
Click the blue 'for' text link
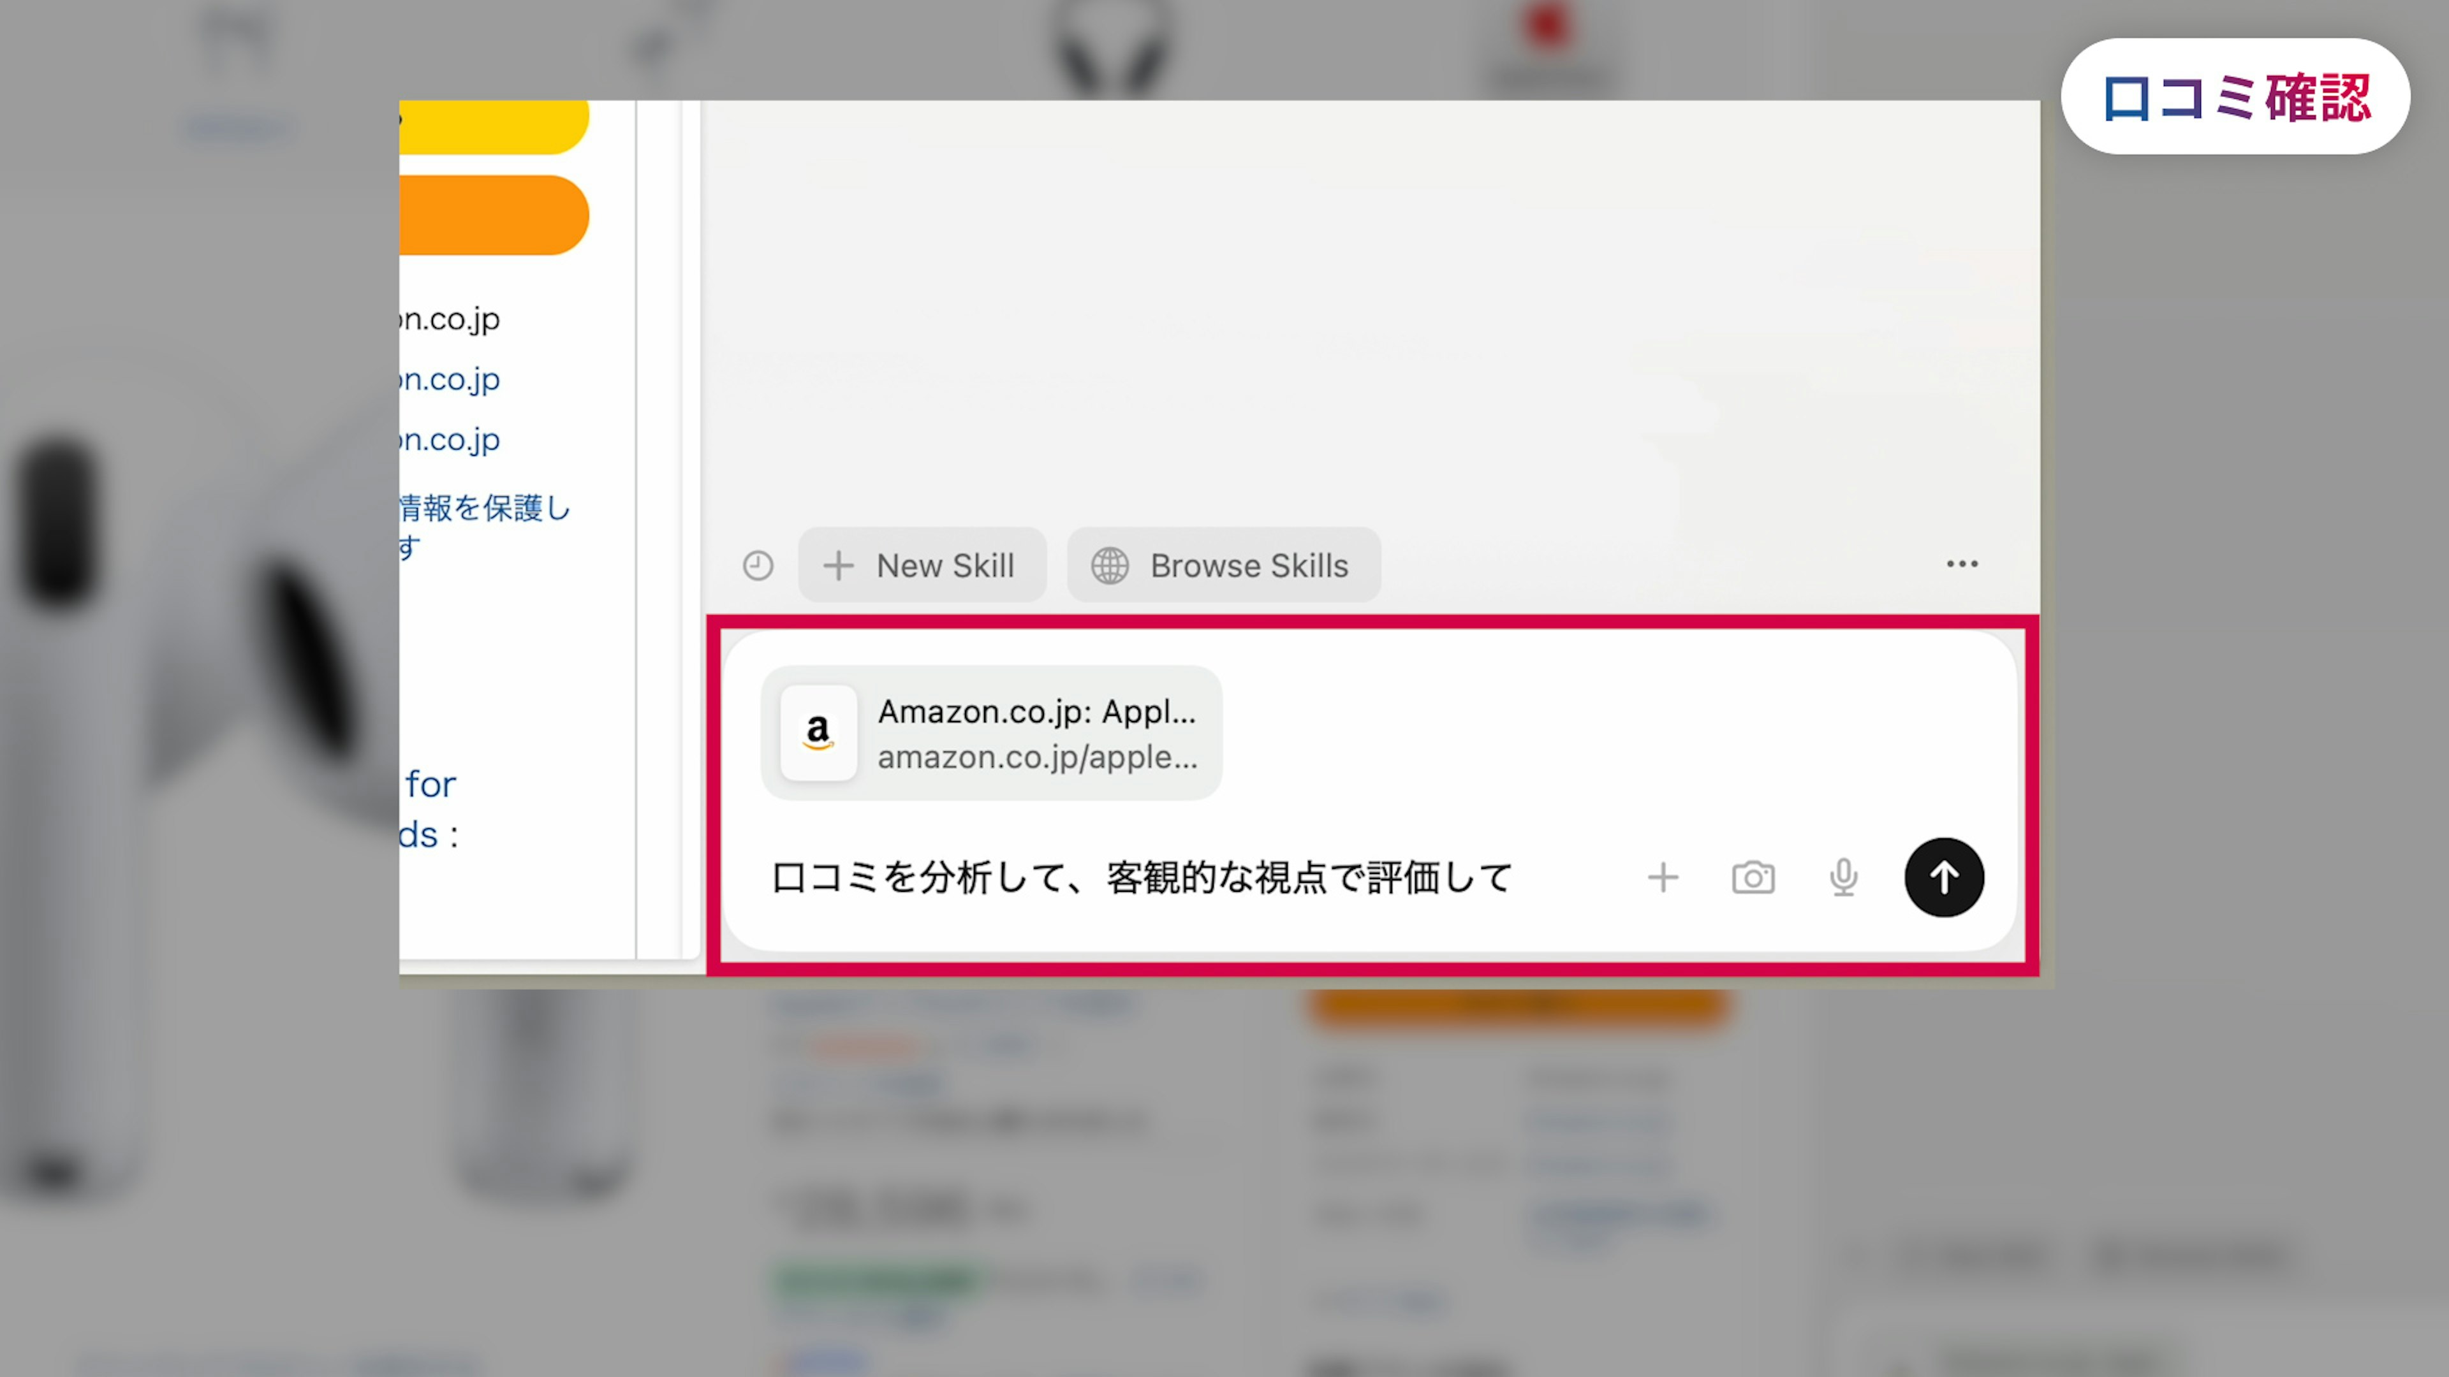(x=430, y=785)
